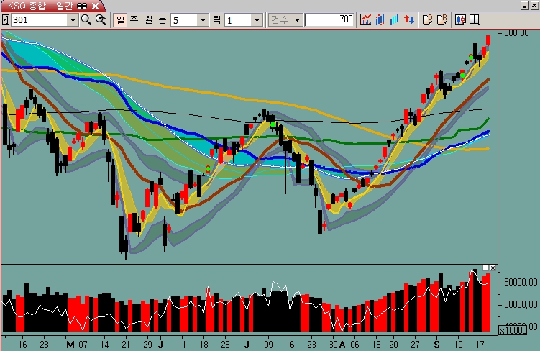The image size is (540, 351).
Task: Click the magnifier search icon beside code box
Action: click(86, 20)
